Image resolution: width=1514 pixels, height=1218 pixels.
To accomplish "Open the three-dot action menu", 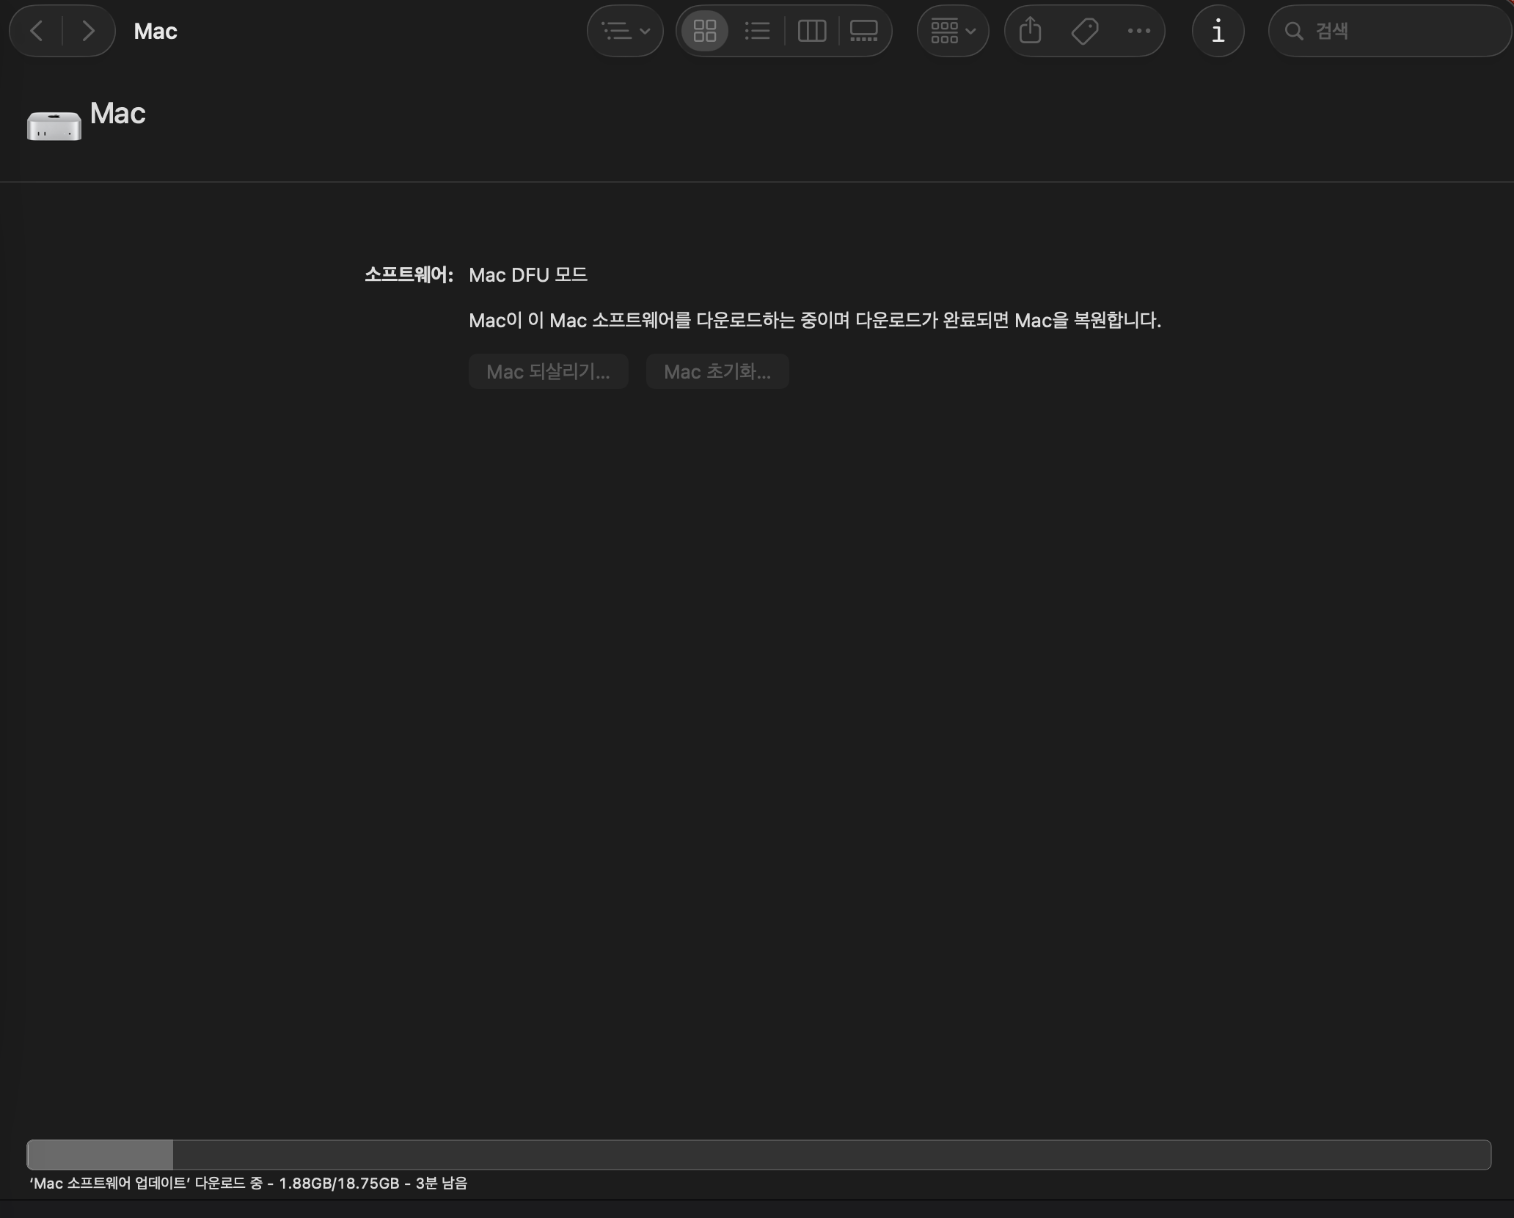I will tap(1138, 31).
